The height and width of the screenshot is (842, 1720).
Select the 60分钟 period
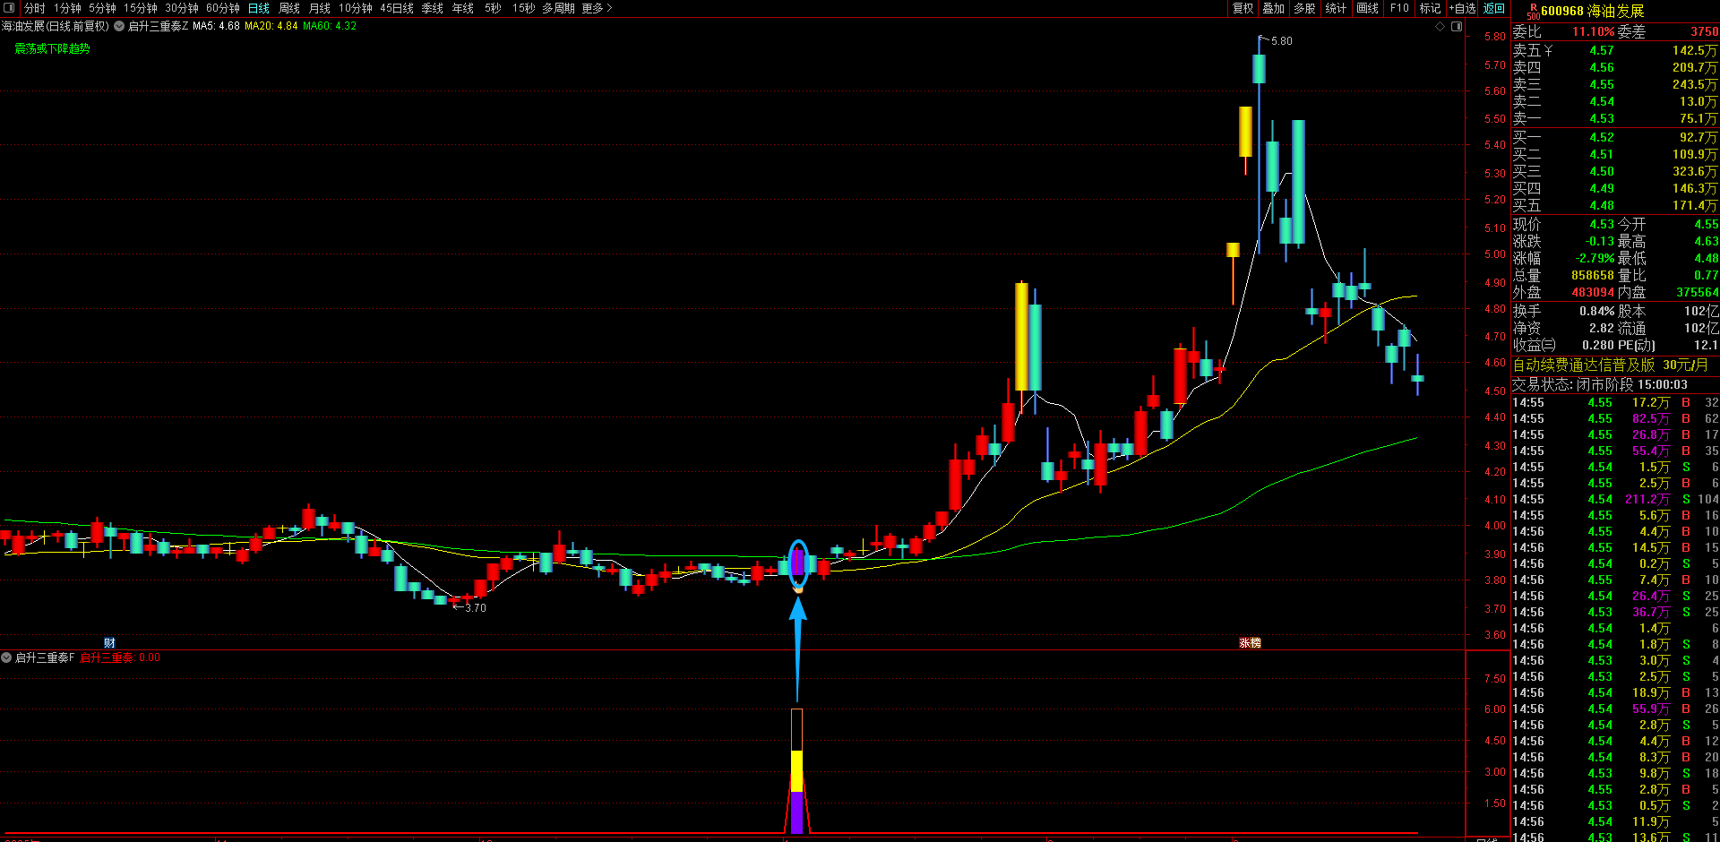[x=223, y=8]
